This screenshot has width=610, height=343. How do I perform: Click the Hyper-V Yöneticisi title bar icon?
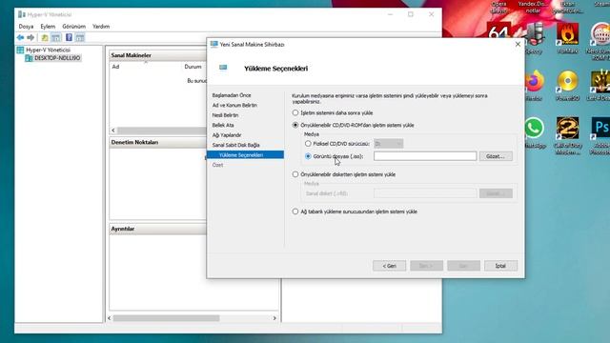tap(22, 14)
